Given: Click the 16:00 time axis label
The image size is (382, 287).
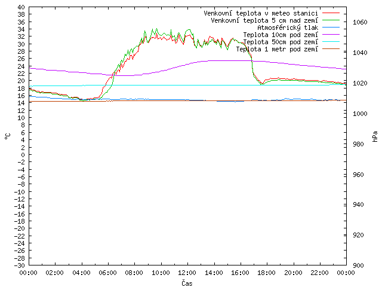Looking at the screenshot, I should tap(240, 273).
